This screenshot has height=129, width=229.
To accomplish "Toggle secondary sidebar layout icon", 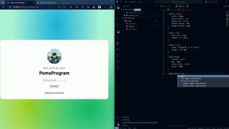I will tap(213, 2).
